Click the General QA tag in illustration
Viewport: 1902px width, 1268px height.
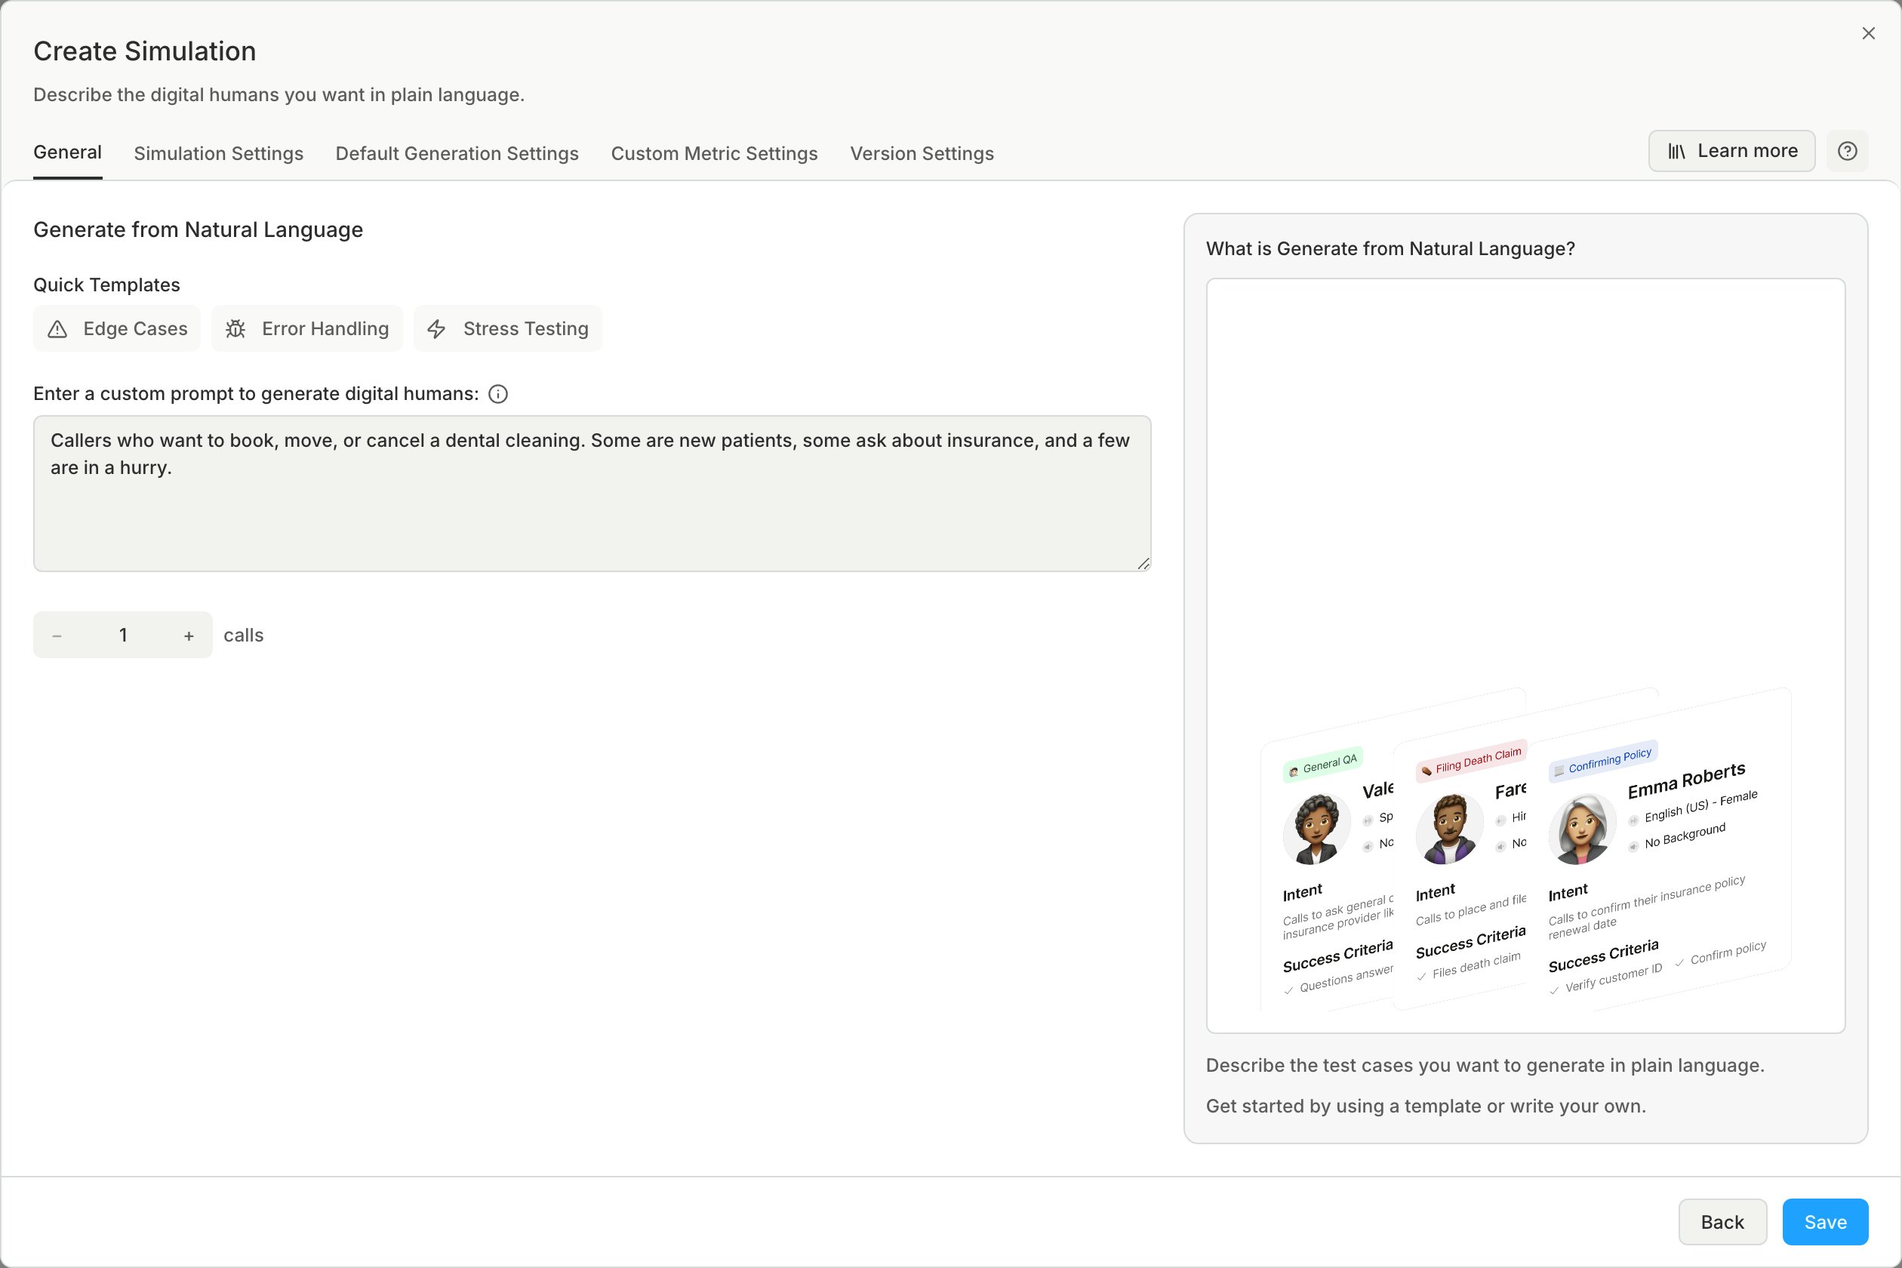click(1323, 764)
